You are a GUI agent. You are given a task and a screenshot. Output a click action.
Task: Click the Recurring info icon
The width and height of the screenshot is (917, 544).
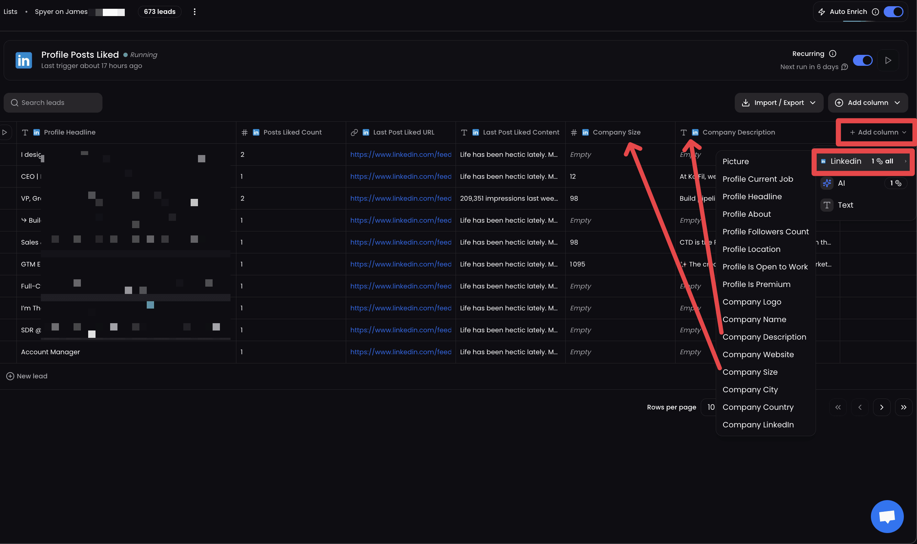click(832, 54)
